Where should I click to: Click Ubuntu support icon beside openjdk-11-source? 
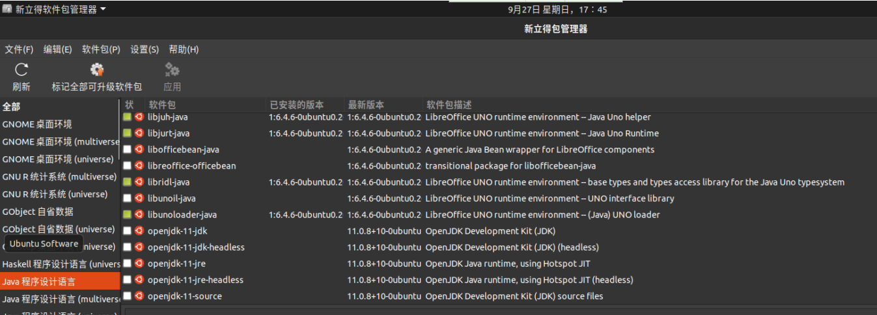139,296
